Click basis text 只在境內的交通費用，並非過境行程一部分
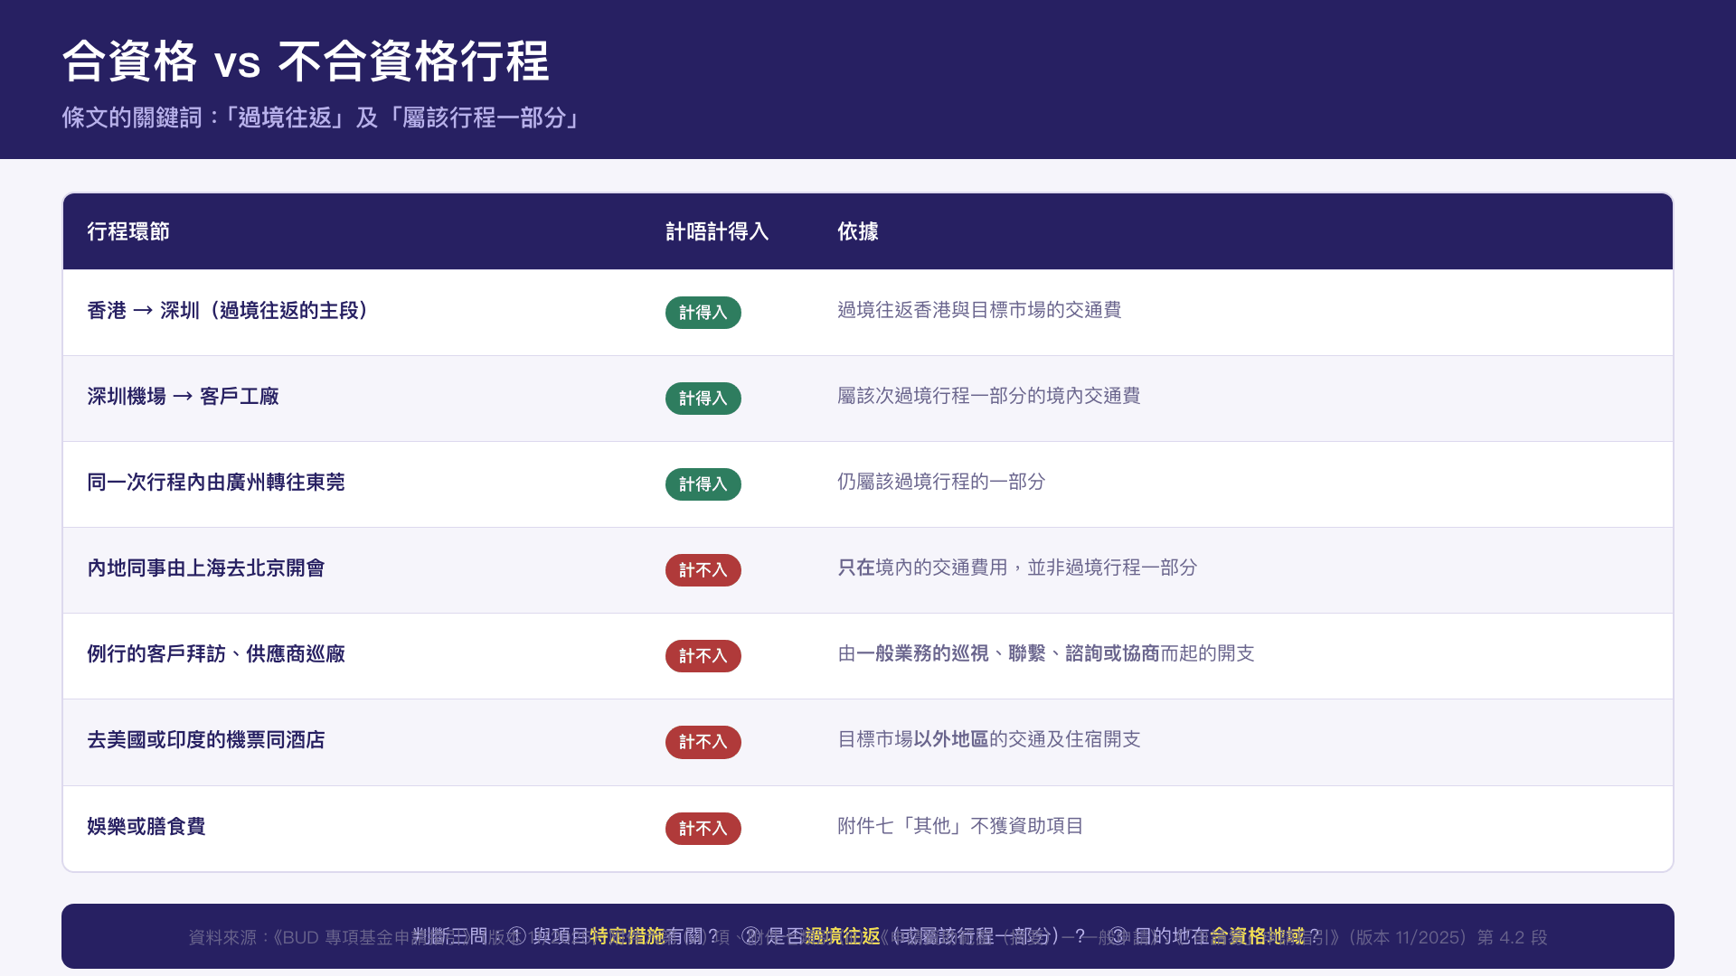 pyautogui.click(x=1017, y=568)
